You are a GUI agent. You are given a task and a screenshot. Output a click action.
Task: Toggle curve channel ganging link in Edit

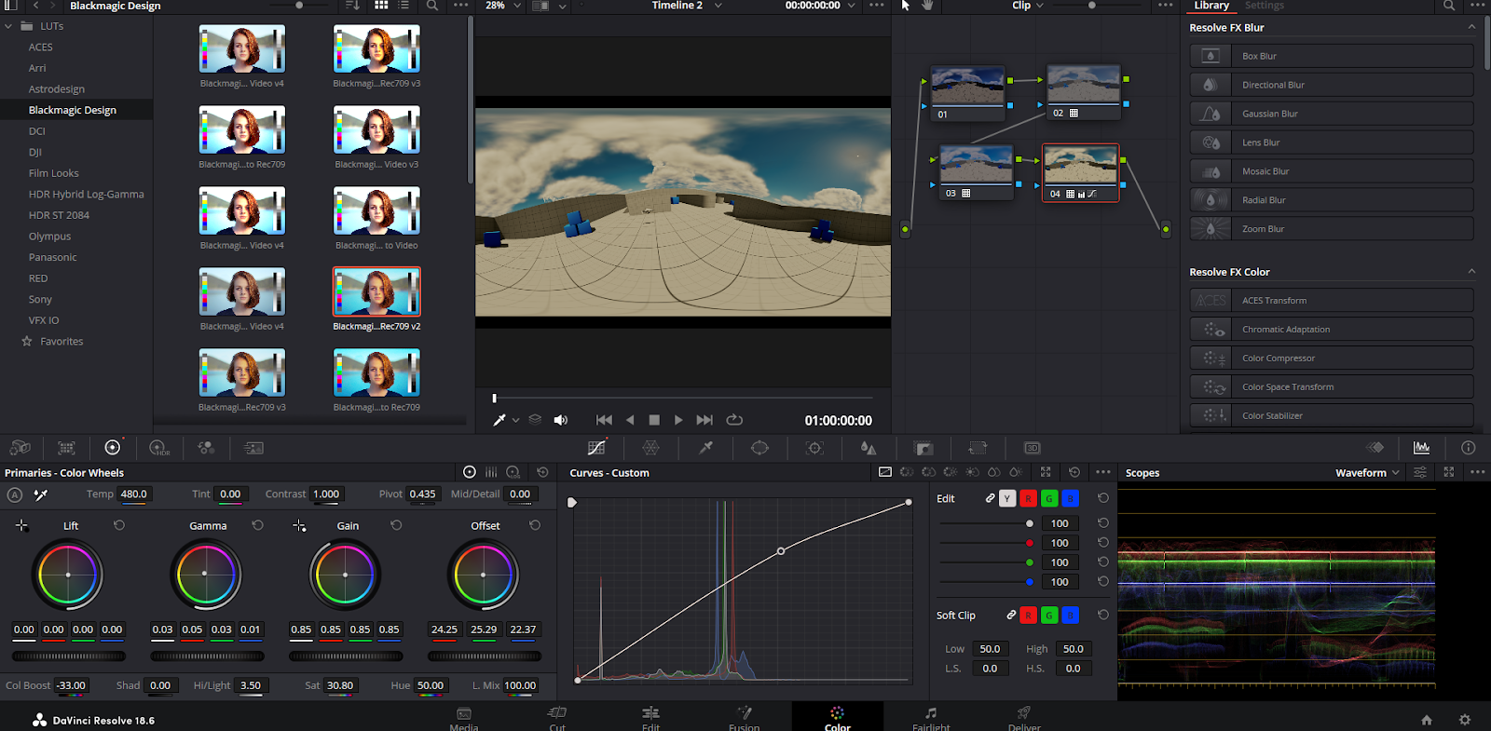[x=990, y=499]
